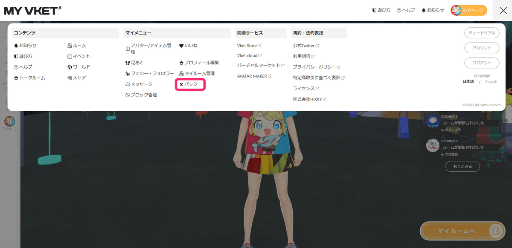Open お知らせ under コンテンツ
Screen dimensions: 512x248
tap(25, 46)
